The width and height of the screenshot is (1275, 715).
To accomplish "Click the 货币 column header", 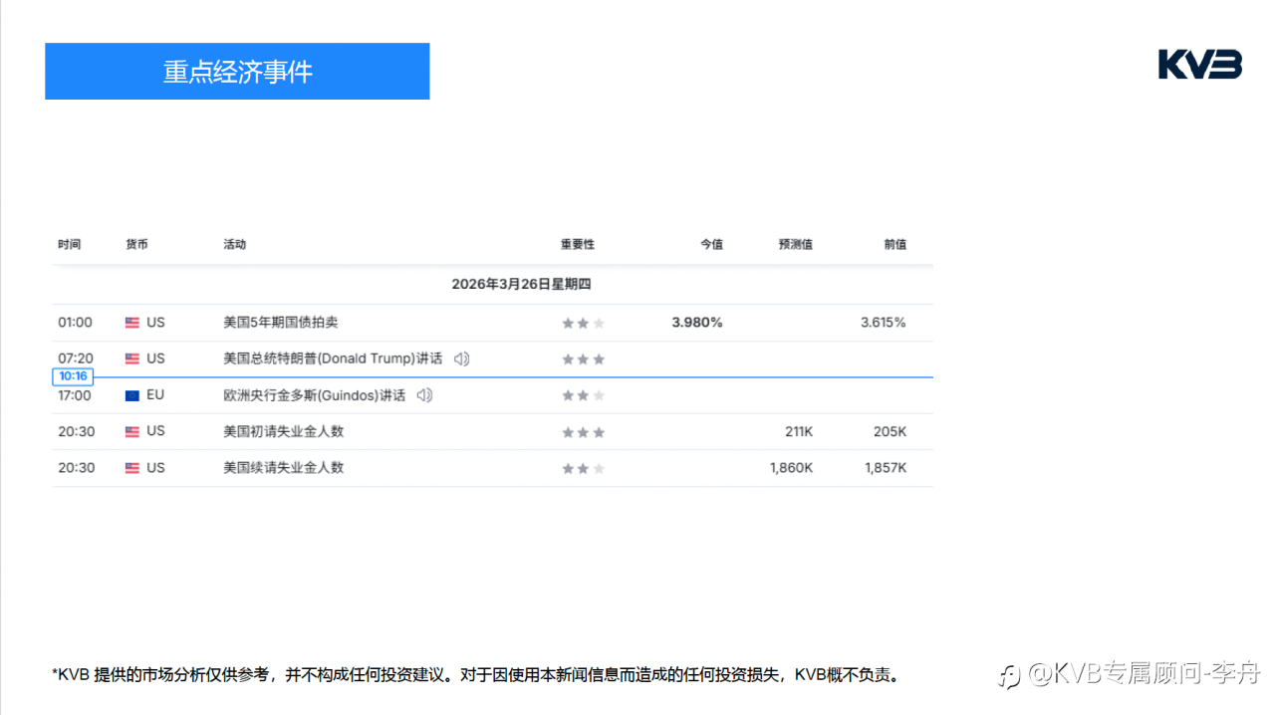I will [136, 244].
